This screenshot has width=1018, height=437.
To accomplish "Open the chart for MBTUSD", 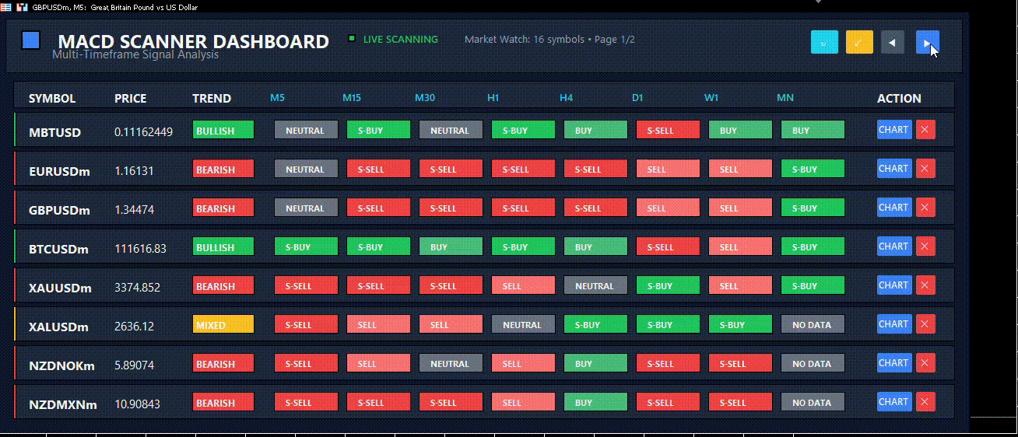I will point(894,130).
